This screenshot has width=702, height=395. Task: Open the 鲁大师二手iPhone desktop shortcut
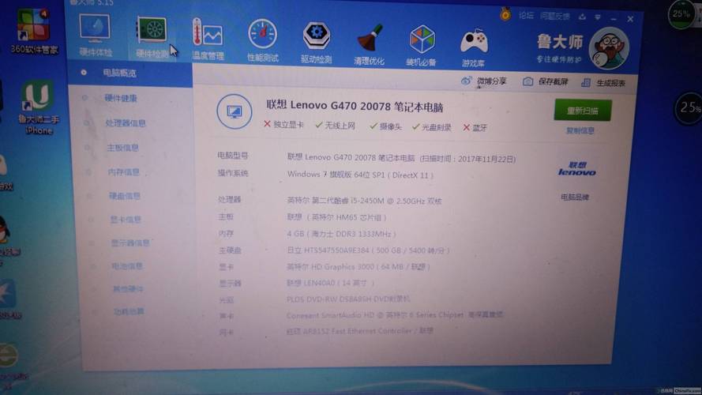coord(38,107)
